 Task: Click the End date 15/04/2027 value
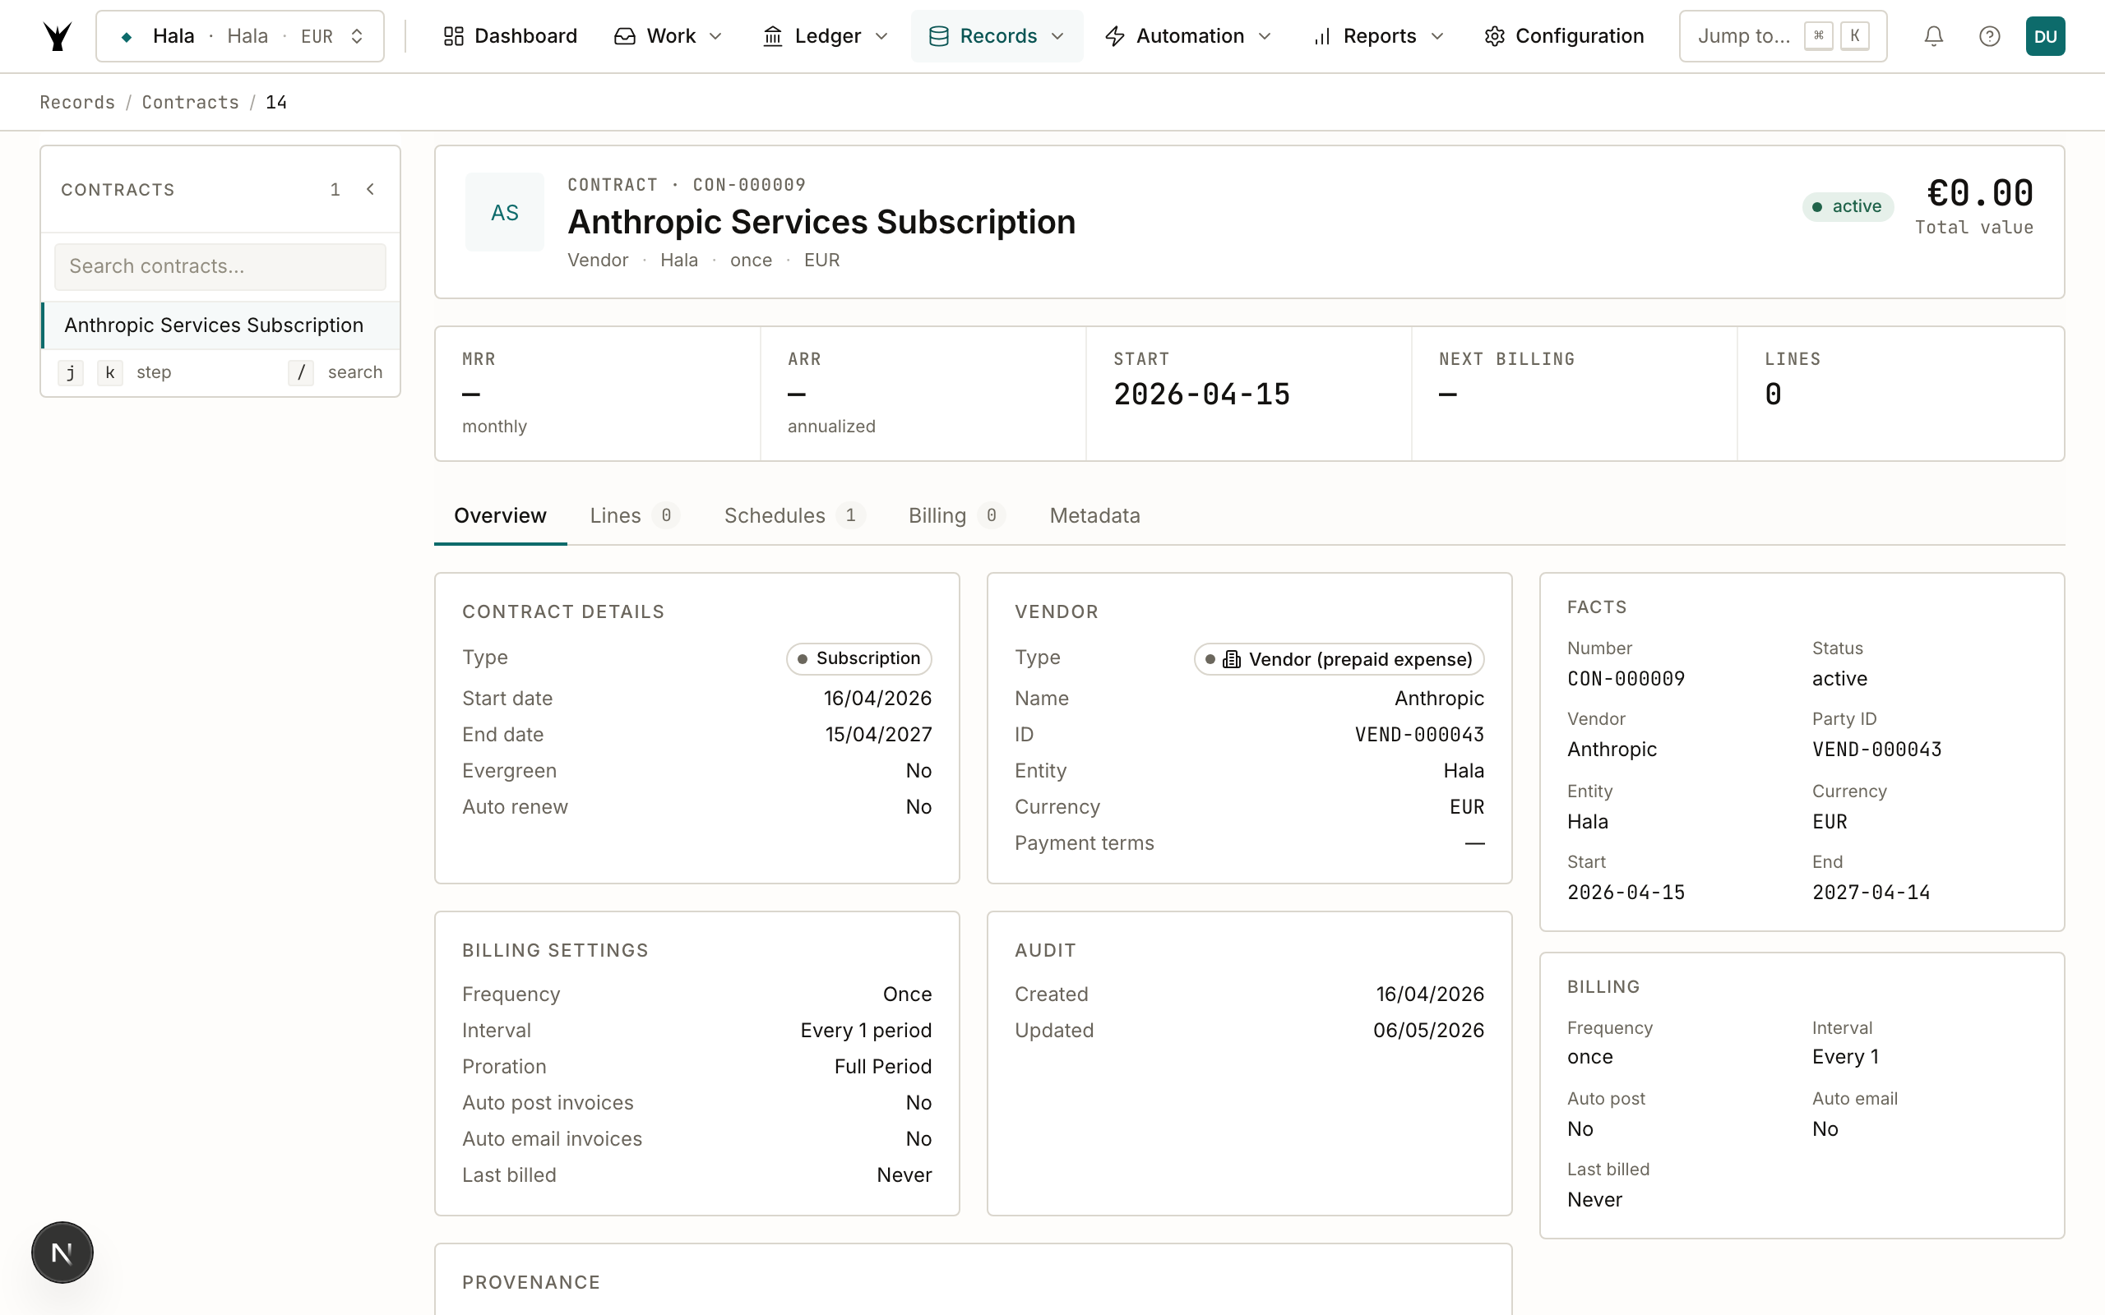coord(878,735)
